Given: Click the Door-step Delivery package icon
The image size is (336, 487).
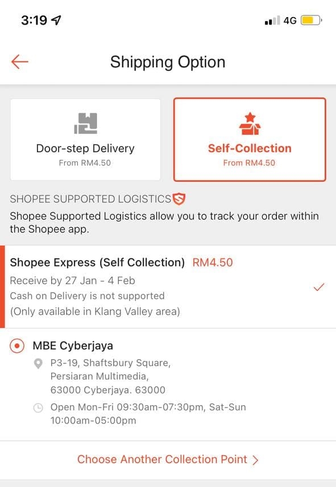Looking at the screenshot, I should pyautogui.click(x=85, y=122).
